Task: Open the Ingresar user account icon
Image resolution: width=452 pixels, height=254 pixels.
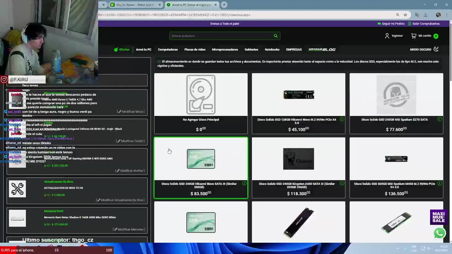Action: [x=387, y=36]
